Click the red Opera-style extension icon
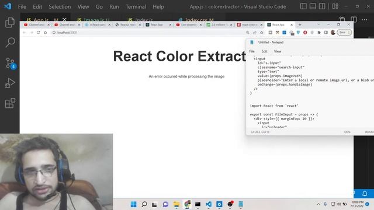The height and width of the screenshot is (210, 374). pyautogui.click(x=305, y=33)
